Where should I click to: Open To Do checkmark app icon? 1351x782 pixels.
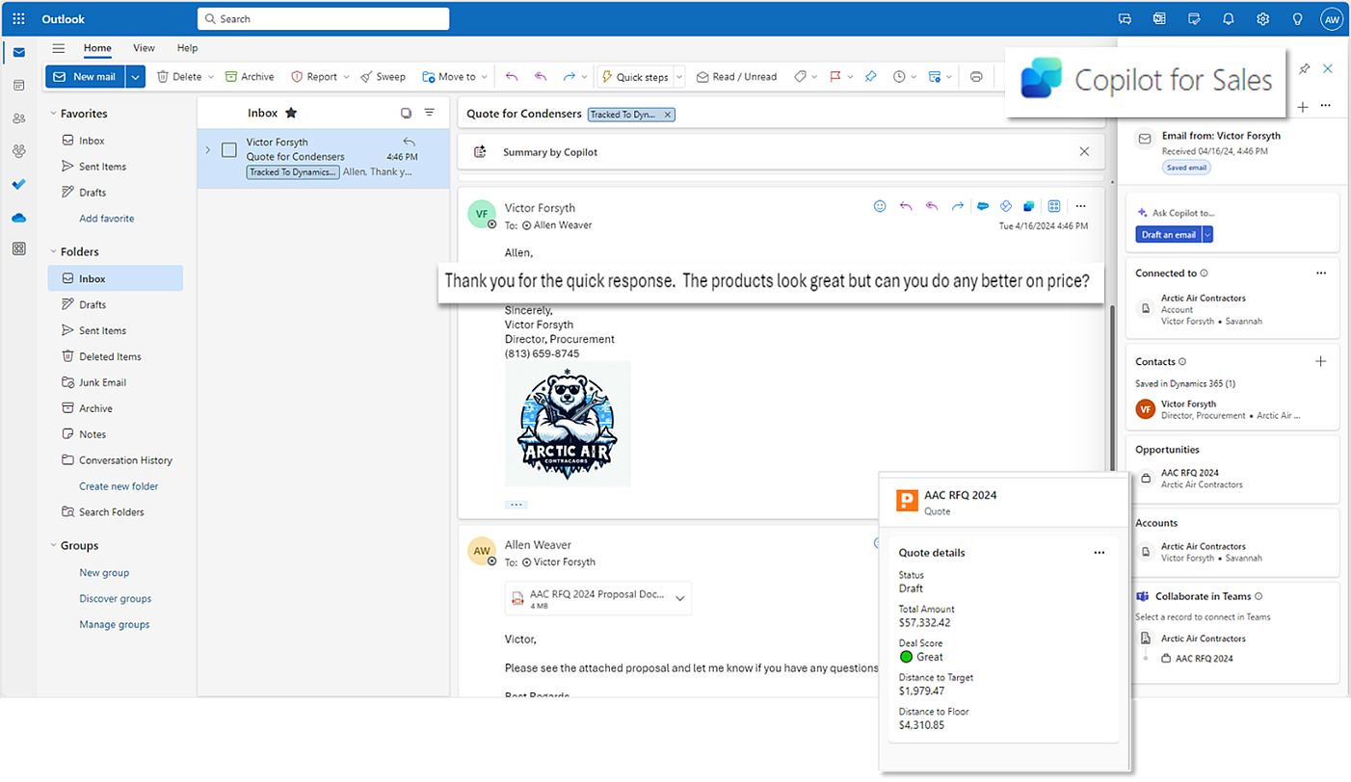(x=18, y=184)
